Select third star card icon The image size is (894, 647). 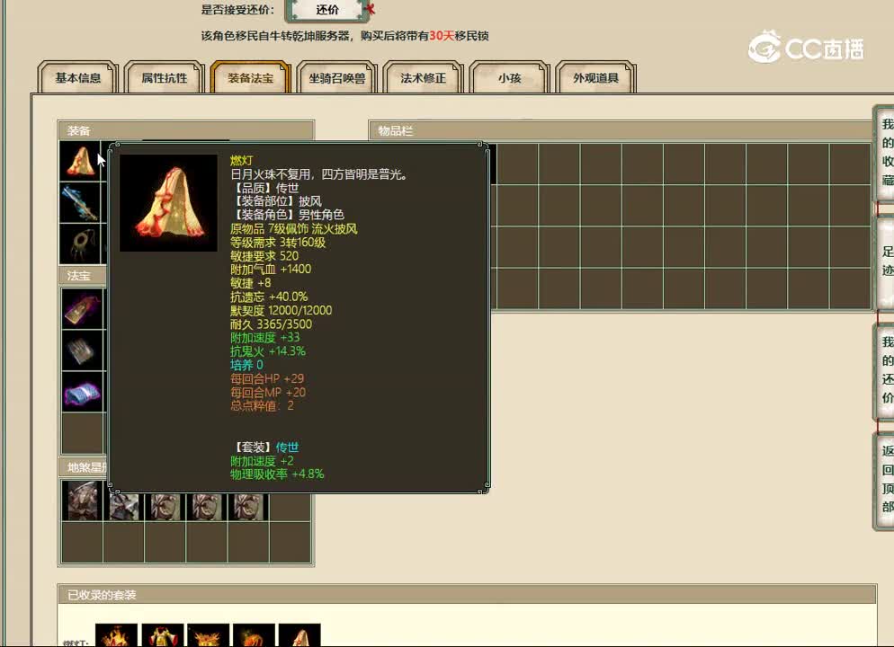click(165, 507)
